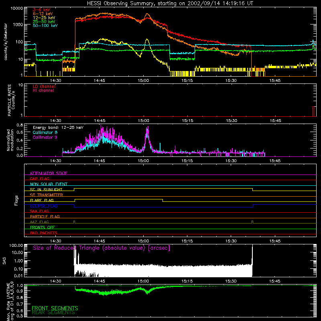Image resolution: width=321 pixels, height=321 pixels.
Task: Click the 0.8 tick on modulation axis
Action: point(20,125)
